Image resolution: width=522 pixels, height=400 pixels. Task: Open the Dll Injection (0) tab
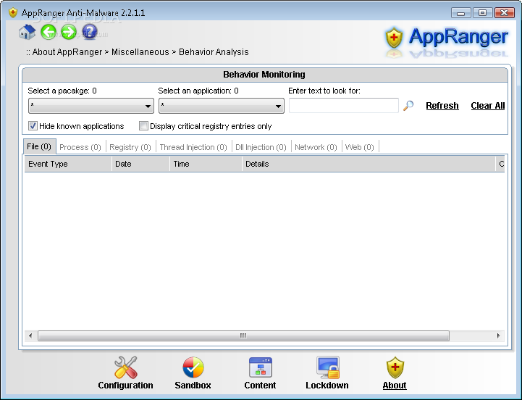(x=261, y=147)
